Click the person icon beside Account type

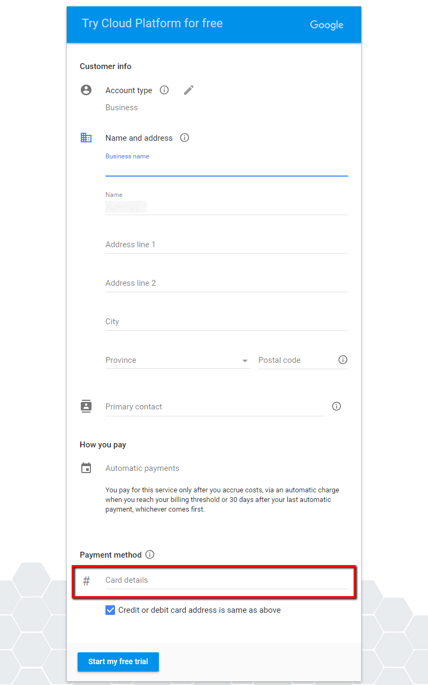coord(86,89)
